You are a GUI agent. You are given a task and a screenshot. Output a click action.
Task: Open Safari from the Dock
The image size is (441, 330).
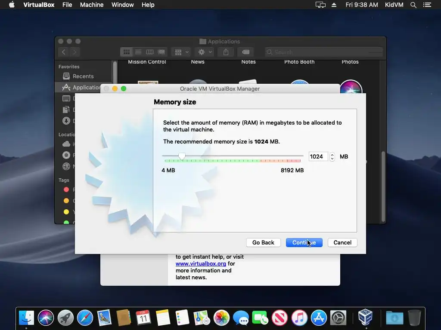click(85, 318)
